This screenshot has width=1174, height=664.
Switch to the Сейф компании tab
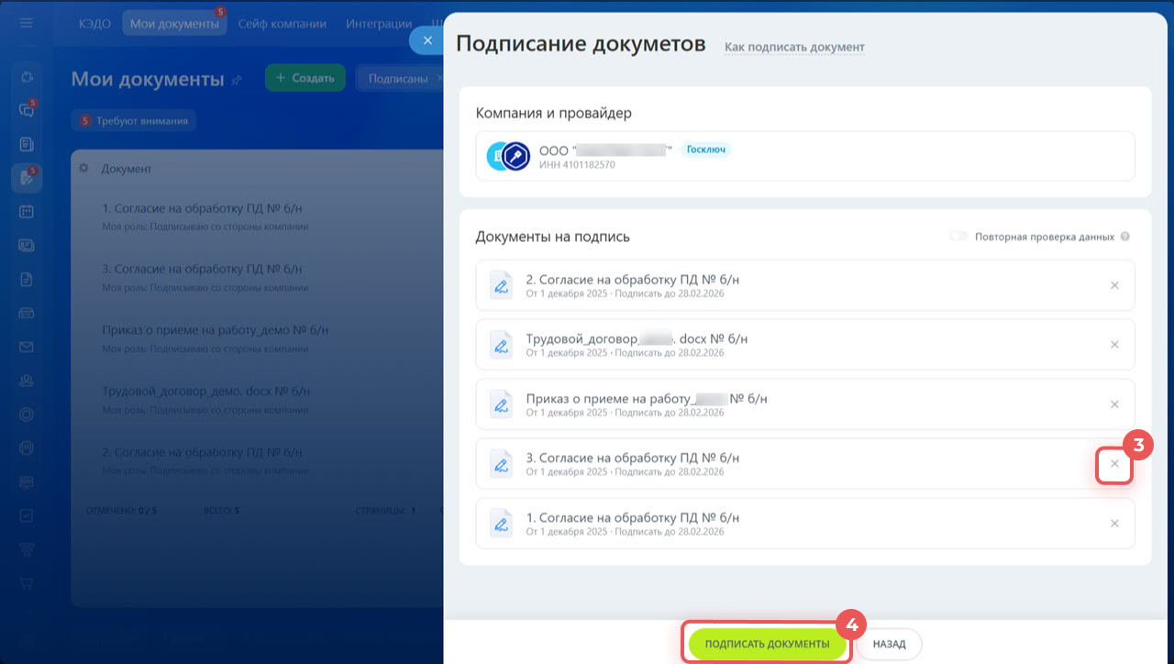point(282,24)
